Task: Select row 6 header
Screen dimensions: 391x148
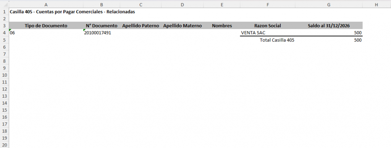Action: pyautogui.click(x=4, y=47)
